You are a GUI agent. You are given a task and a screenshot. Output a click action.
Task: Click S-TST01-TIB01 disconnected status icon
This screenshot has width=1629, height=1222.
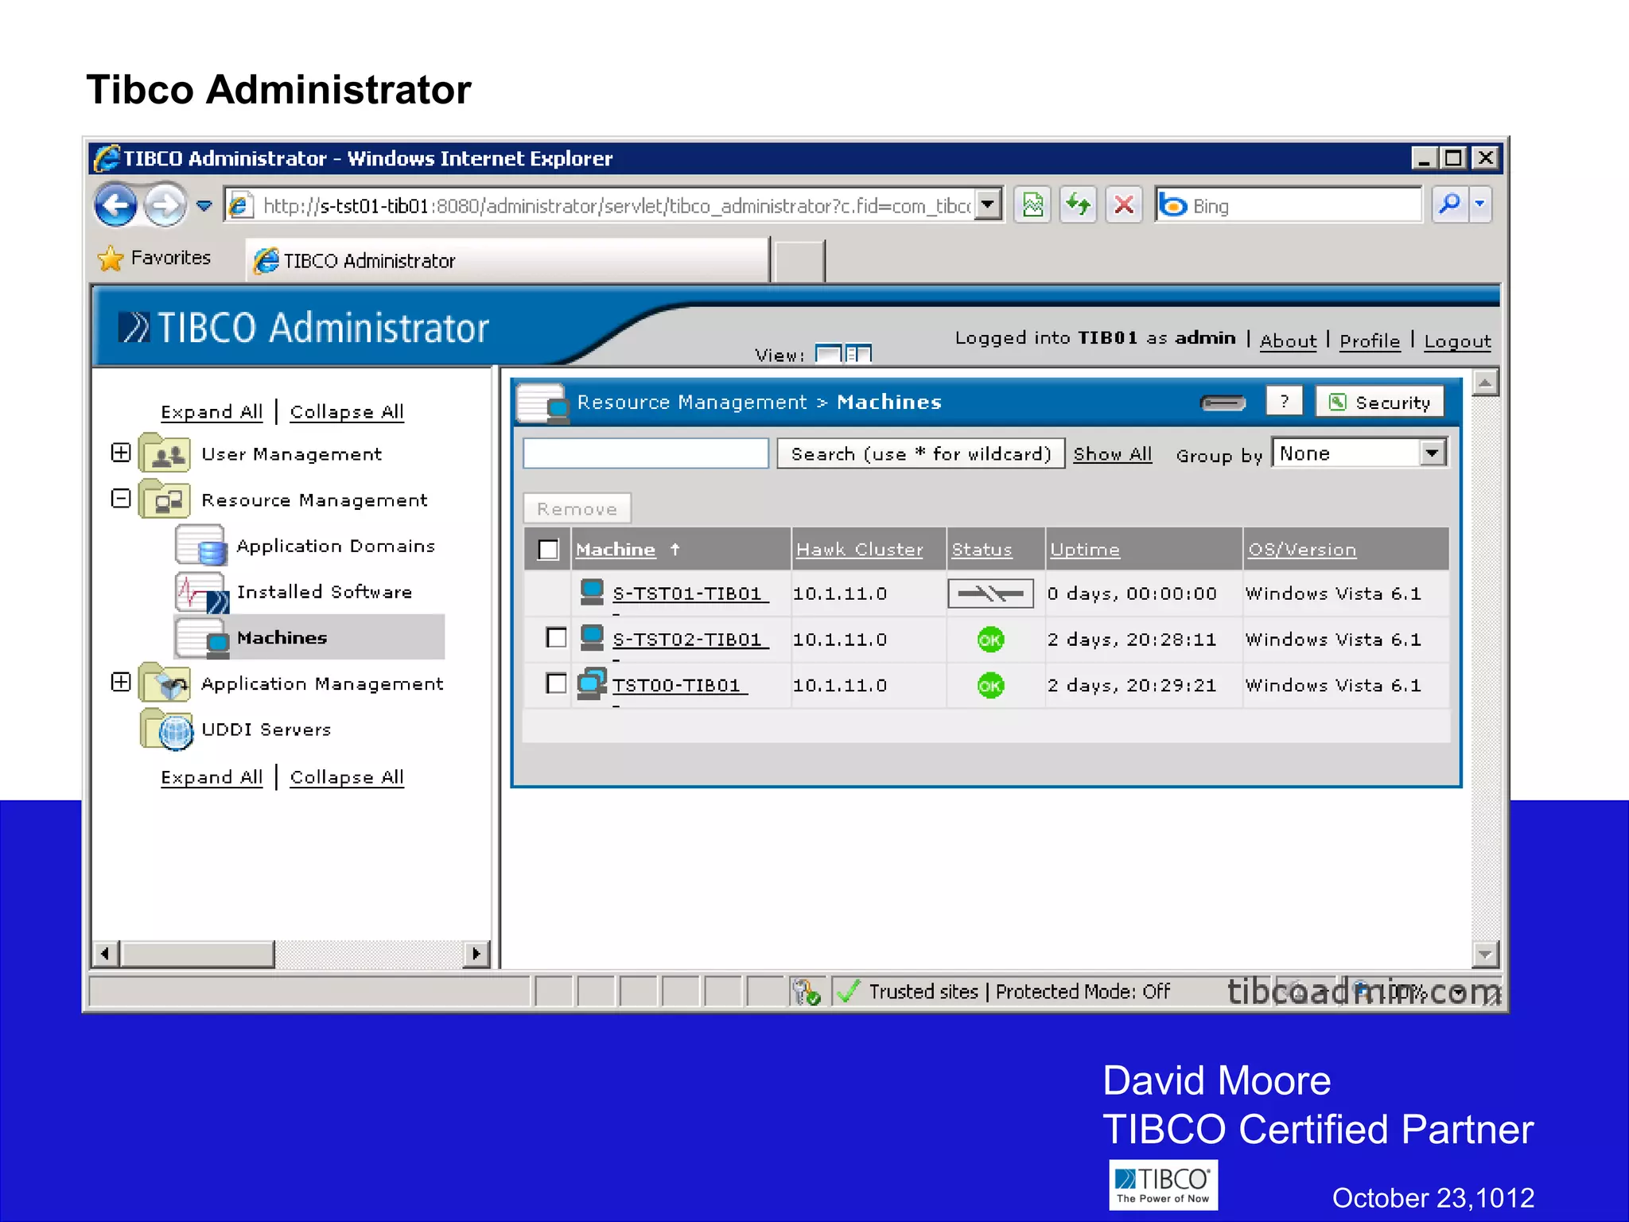coord(990,593)
